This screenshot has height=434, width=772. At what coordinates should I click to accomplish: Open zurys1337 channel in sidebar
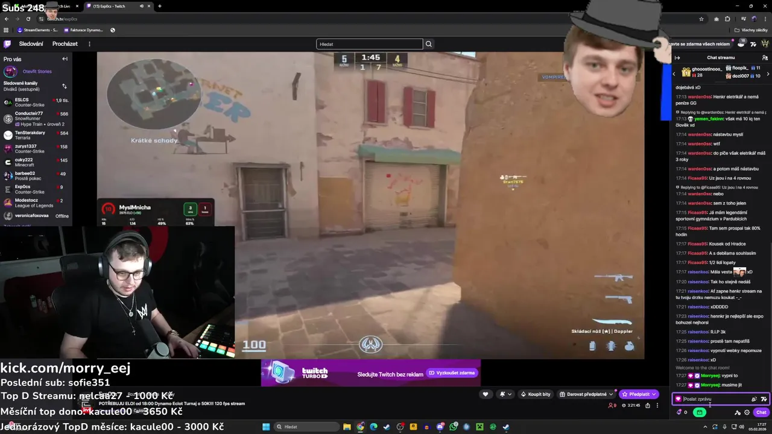(x=36, y=149)
